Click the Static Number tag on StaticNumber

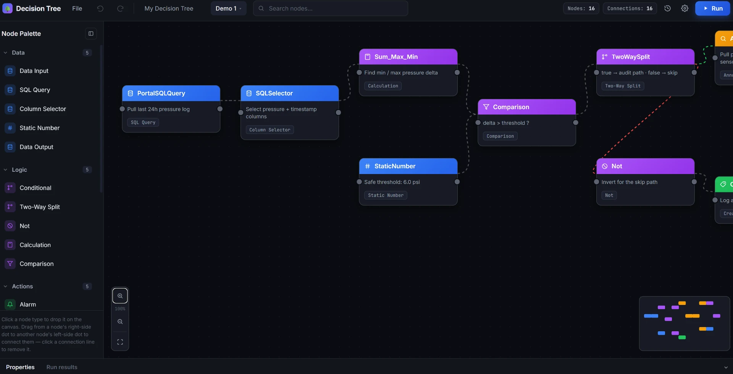386,195
